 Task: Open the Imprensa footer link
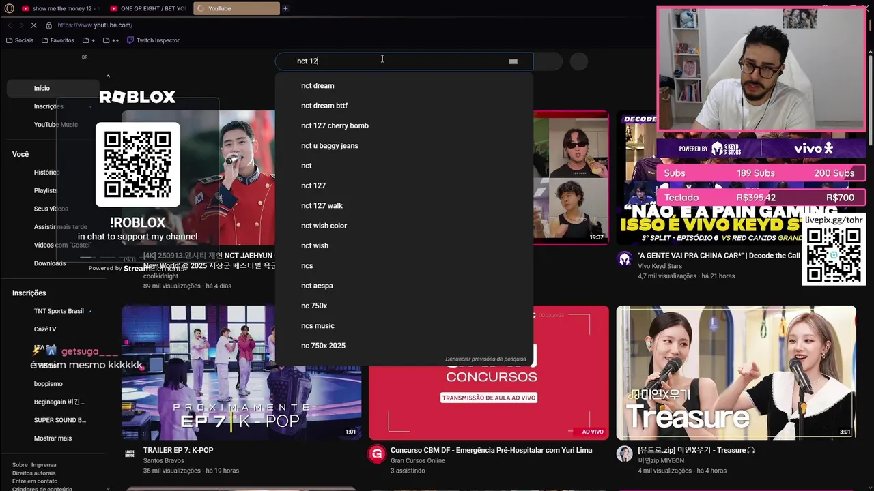click(x=44, y=465)
